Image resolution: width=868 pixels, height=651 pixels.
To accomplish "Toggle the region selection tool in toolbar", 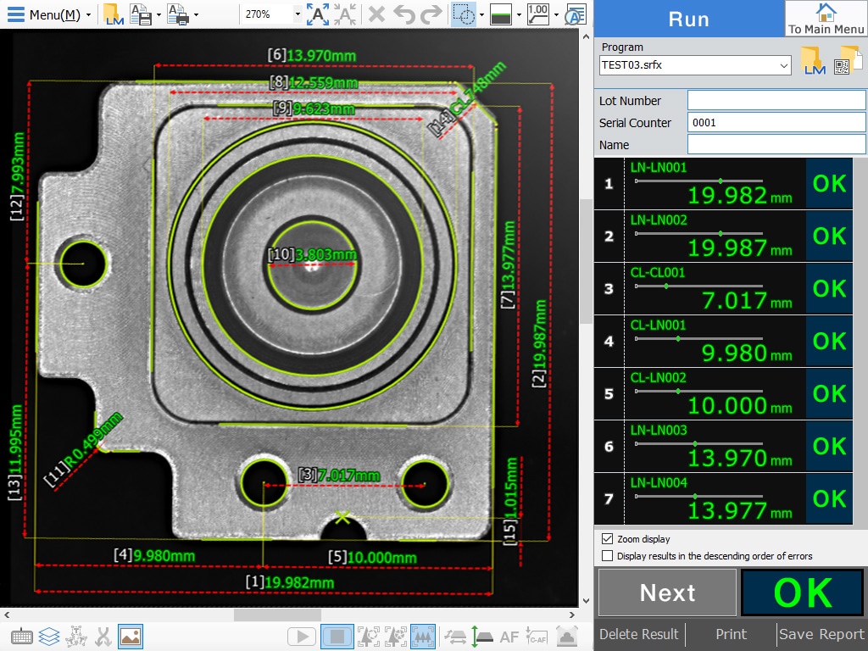I will [463, 14].
